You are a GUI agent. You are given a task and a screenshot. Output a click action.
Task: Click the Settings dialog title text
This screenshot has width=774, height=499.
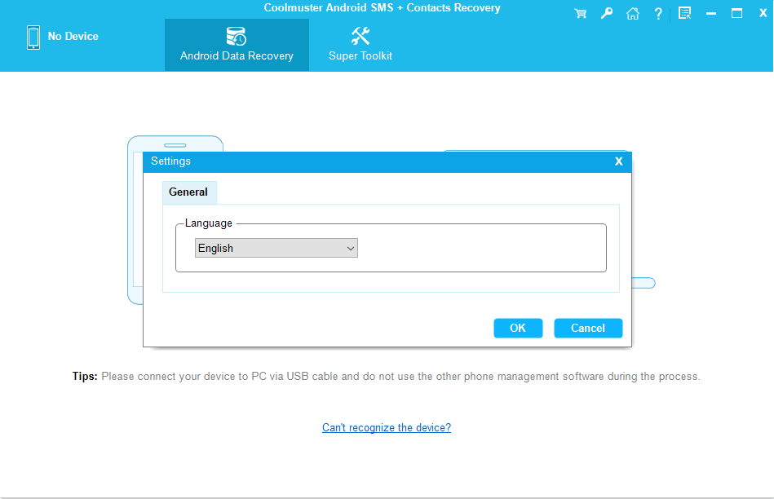pyautogui.click(x=170, y=161)
